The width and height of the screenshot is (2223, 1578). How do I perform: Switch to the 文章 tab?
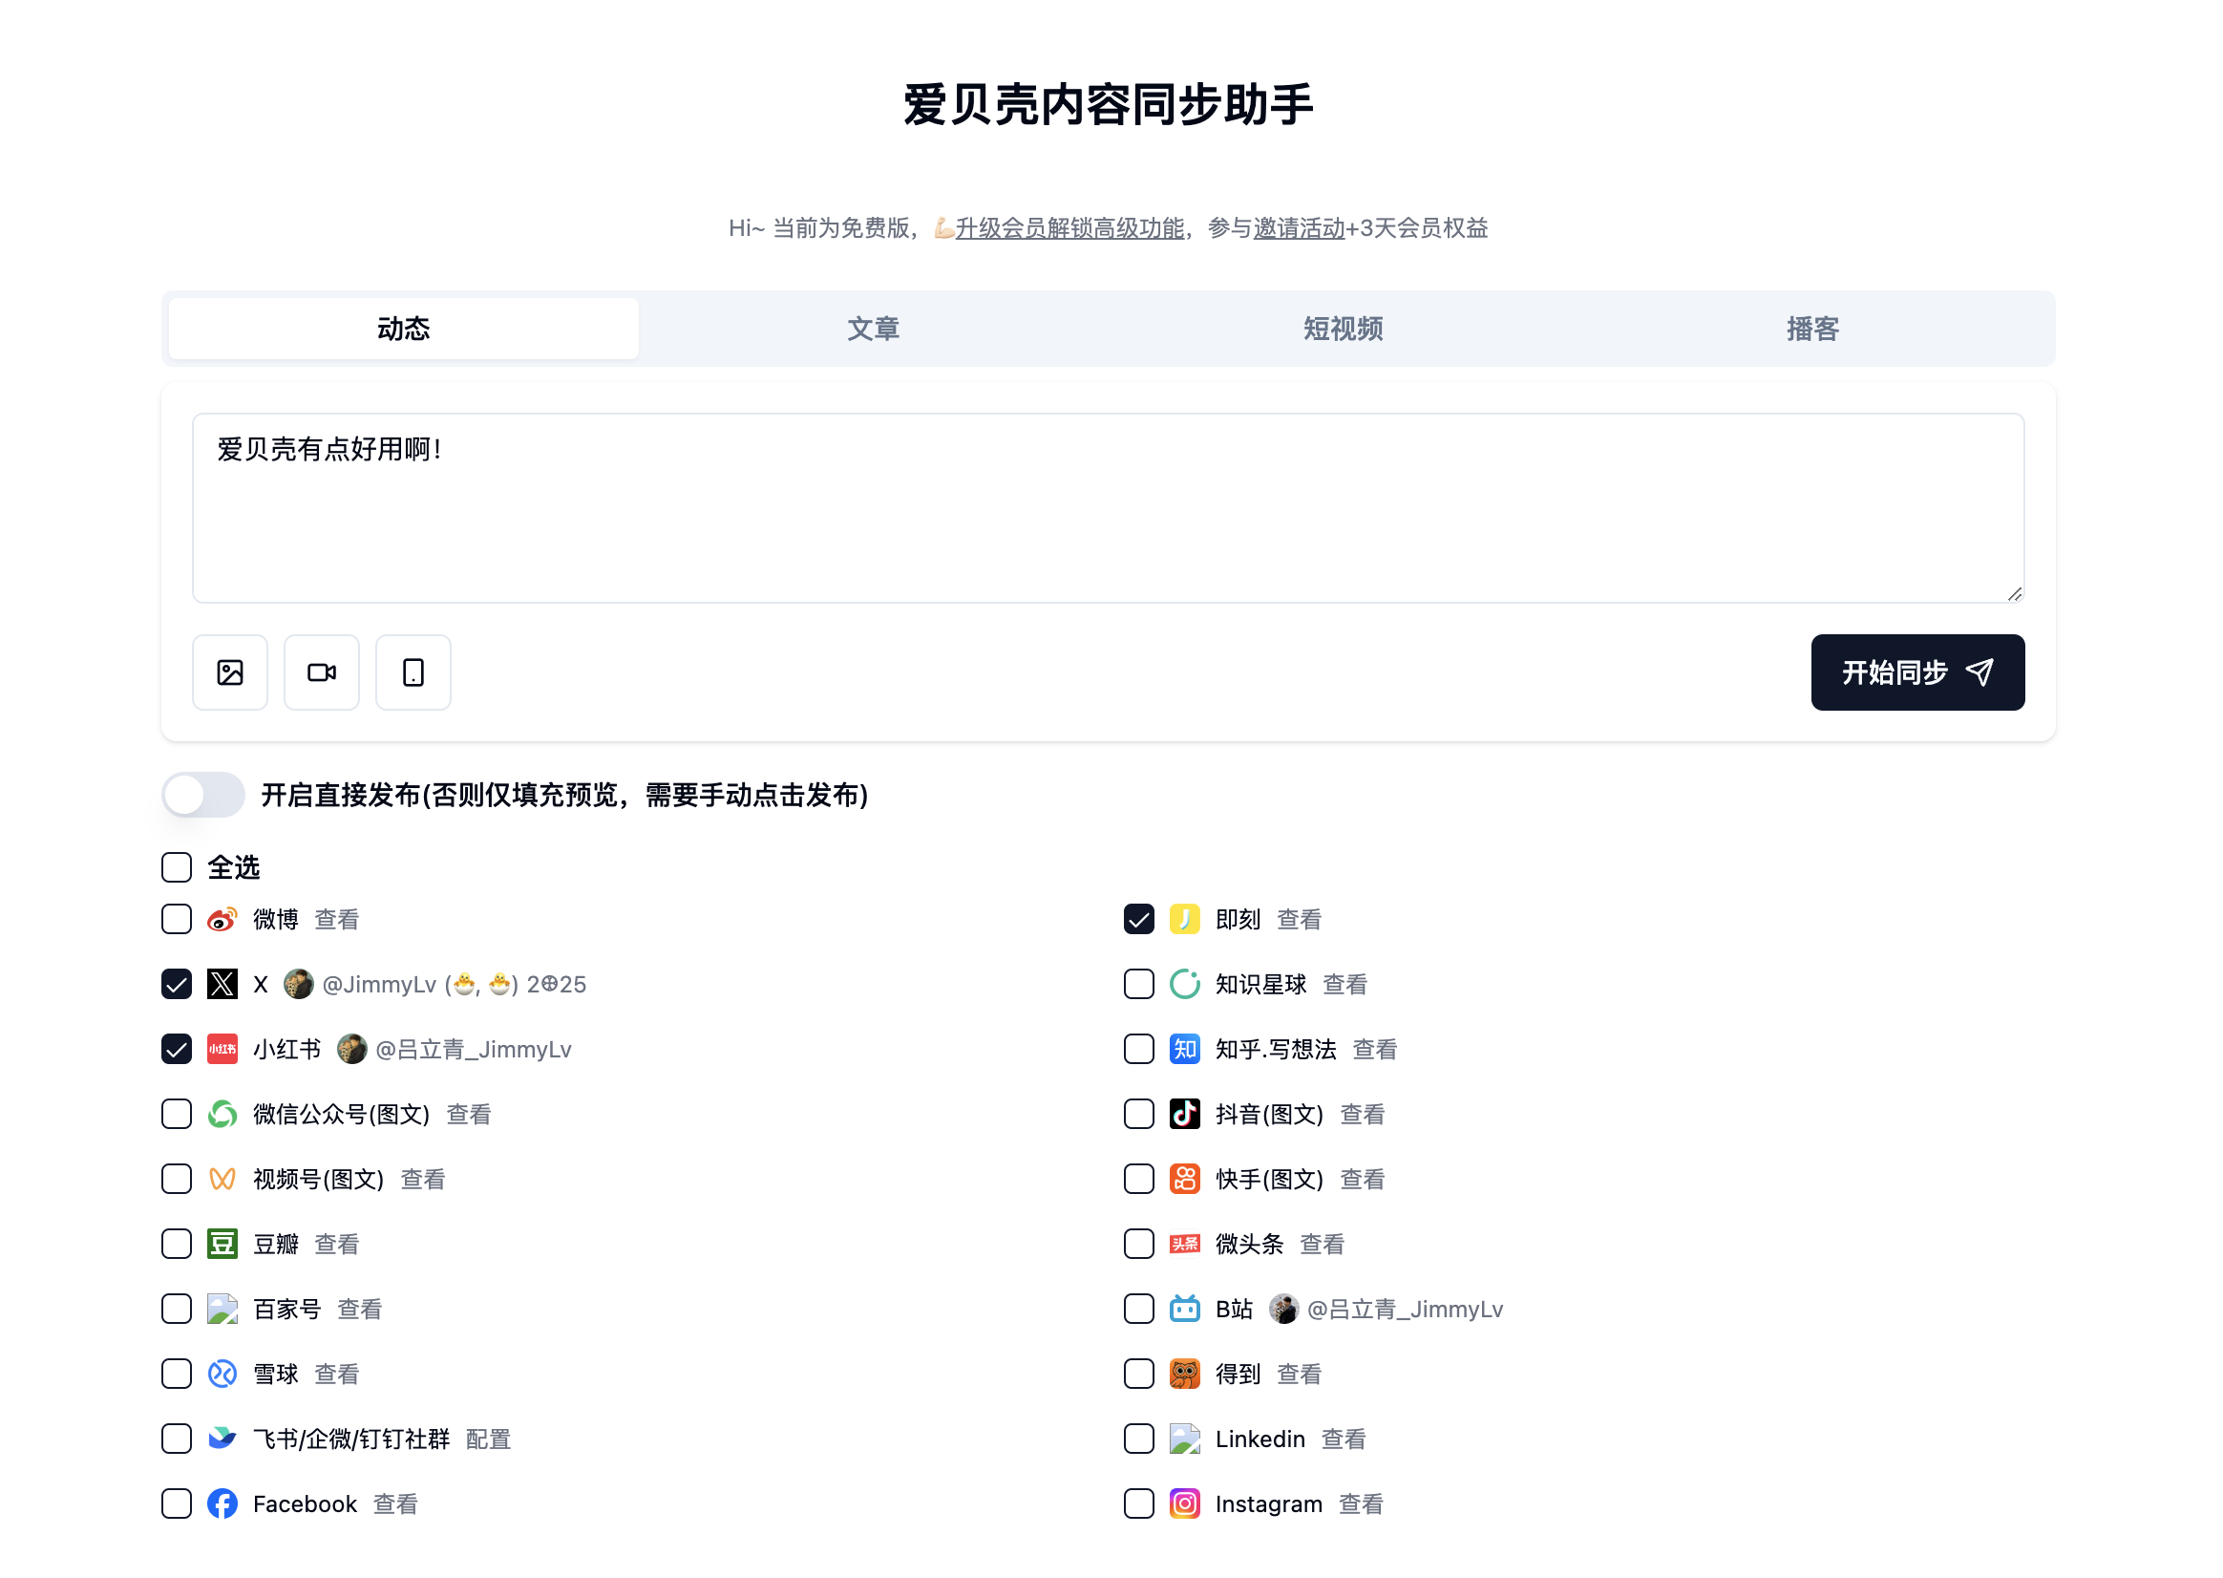[874, 330]
